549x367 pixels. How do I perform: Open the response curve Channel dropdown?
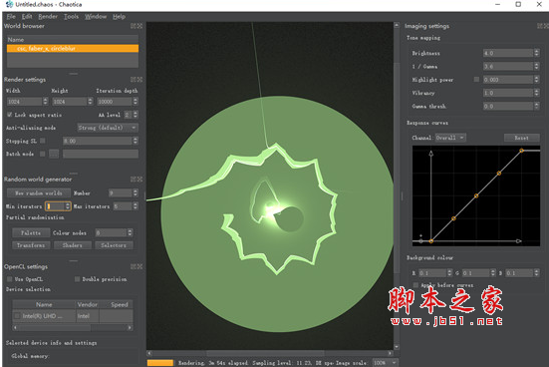click(x=450, y=138)
